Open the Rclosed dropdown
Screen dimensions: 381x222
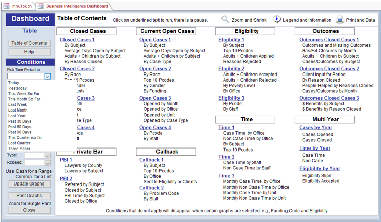click(47, 163)
